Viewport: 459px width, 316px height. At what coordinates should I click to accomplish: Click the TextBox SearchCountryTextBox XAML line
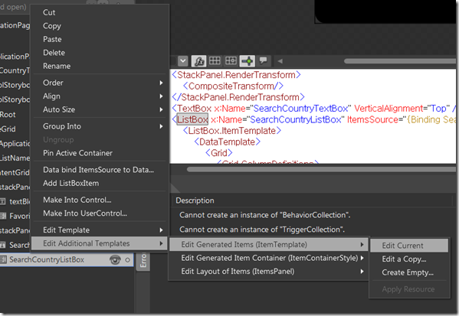tap(313, 109)
